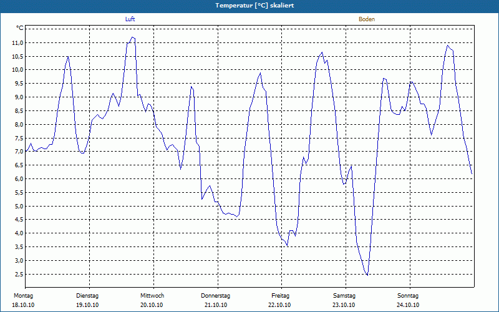Click the date '22.10.10'

click(279, 305)
